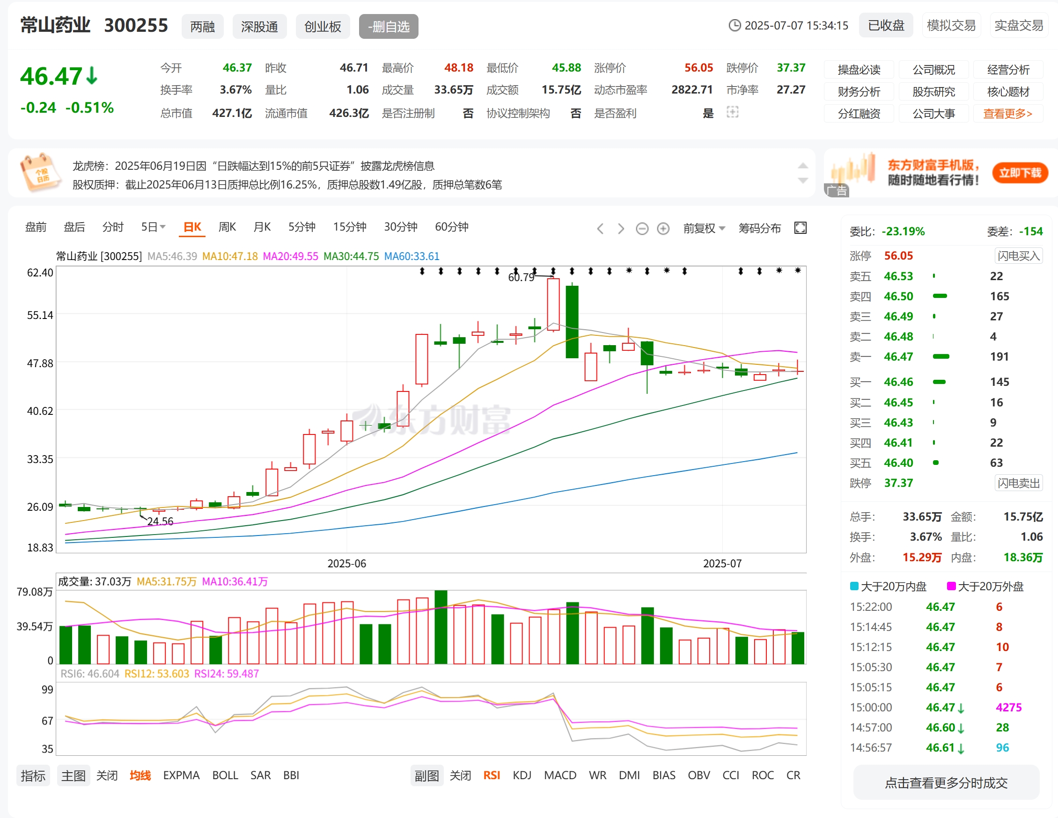This screenshot has width=1058, height=818.
Task: Switch to 周K chart tab
Action: 227,227
